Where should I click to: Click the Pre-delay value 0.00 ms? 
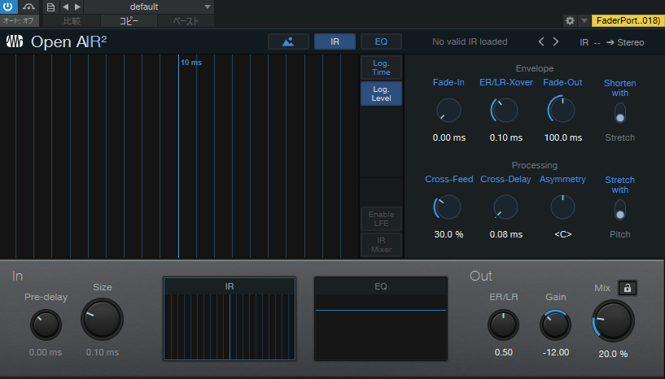(46, 352)
